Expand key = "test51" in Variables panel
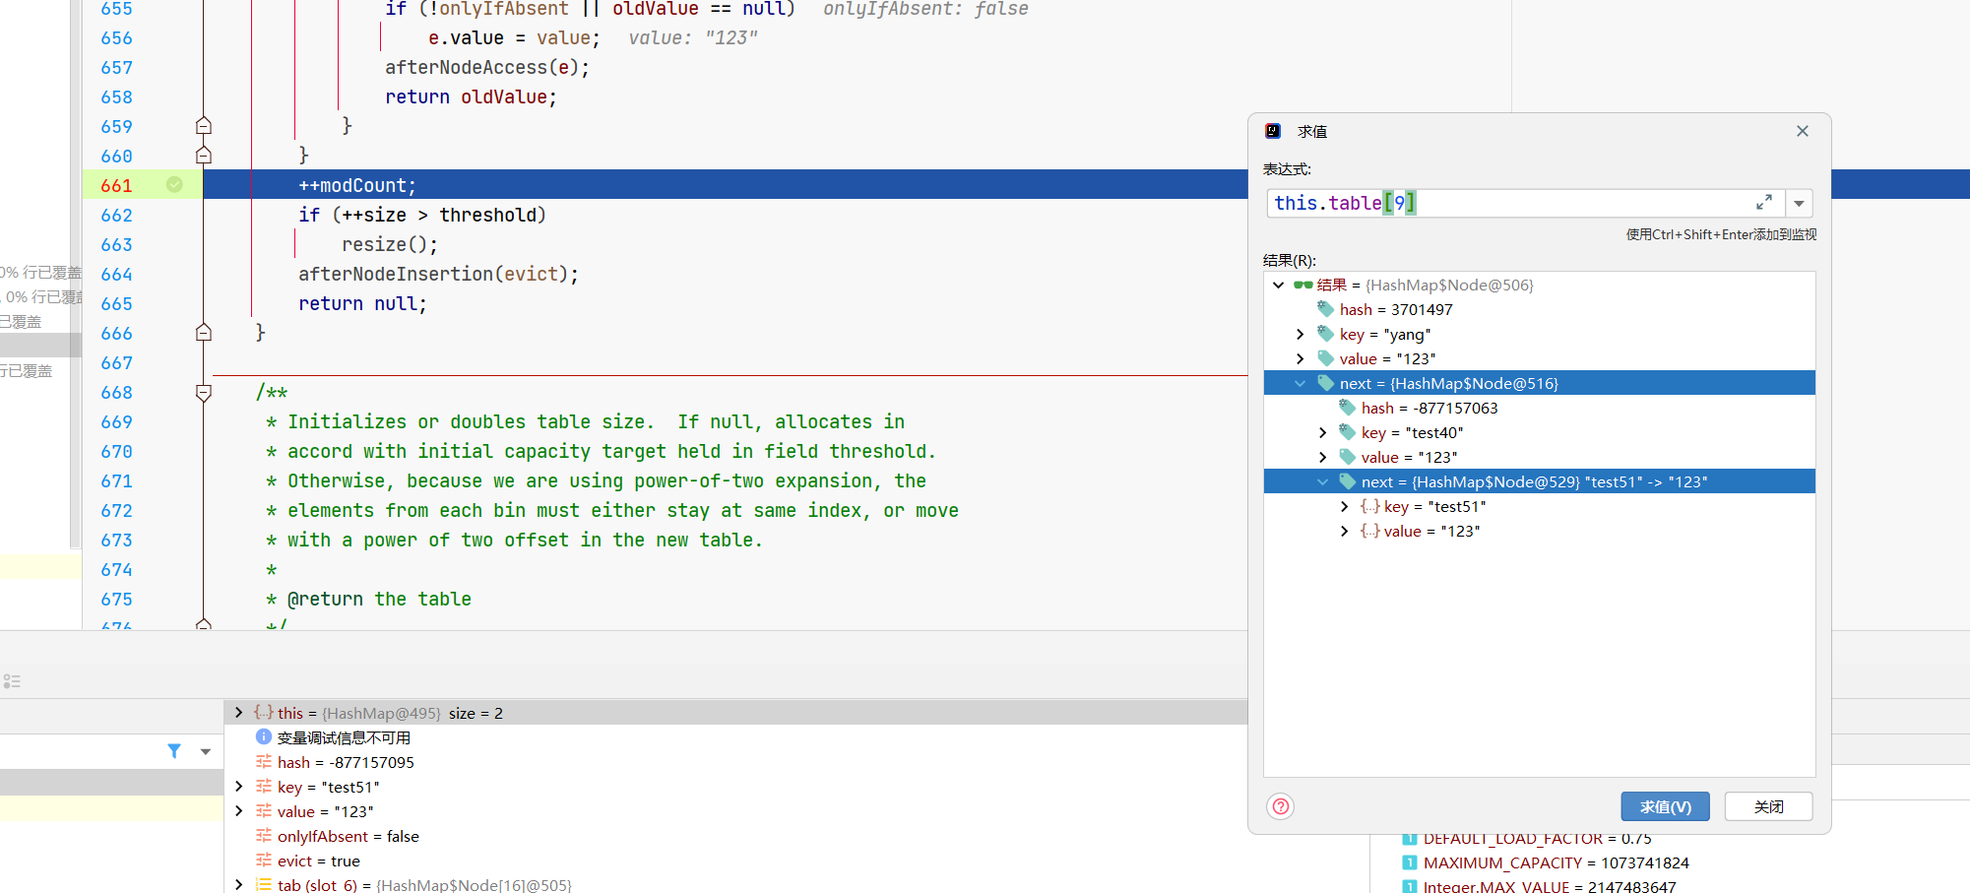Viewport: 1970px width, 893px height. point(238,787)
